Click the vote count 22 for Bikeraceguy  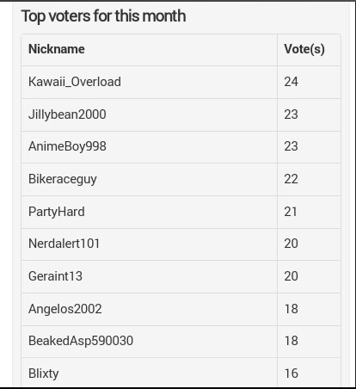[x=291, y=179]
